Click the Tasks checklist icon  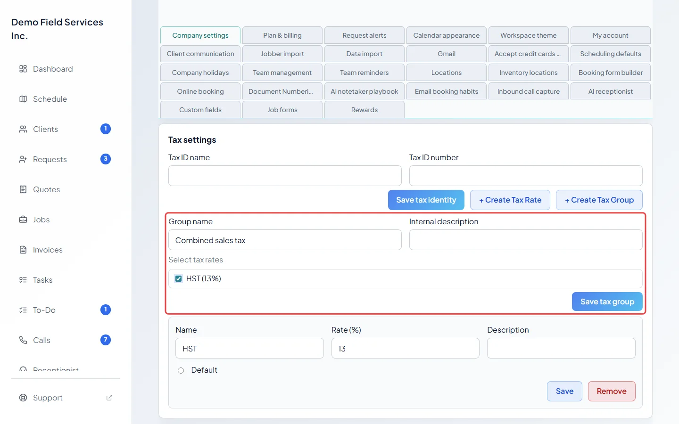pos(23,280)
